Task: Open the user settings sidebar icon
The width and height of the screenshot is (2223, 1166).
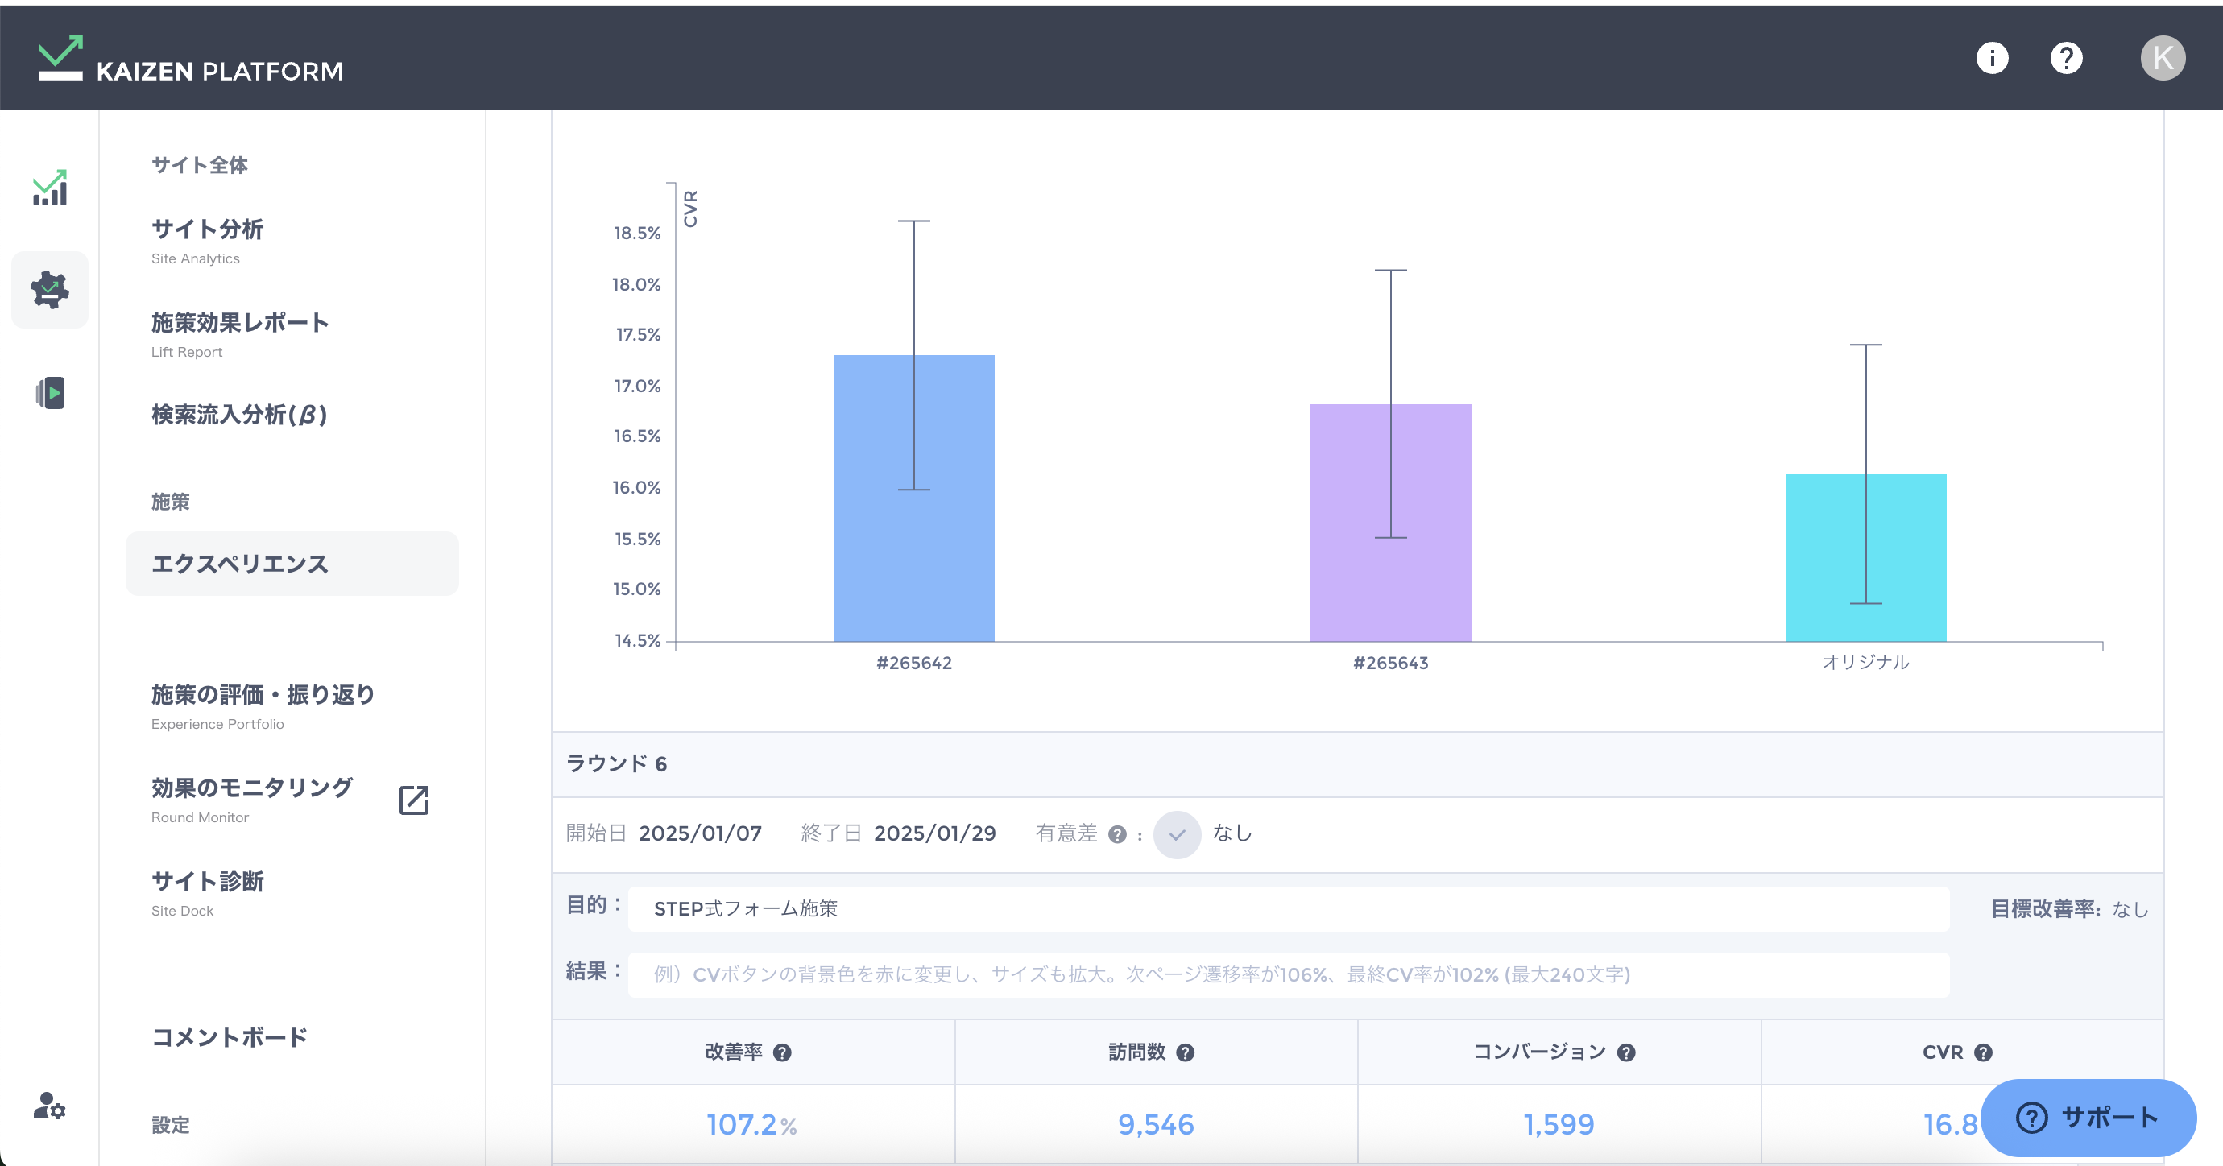Action: [x=50, y=1106]
